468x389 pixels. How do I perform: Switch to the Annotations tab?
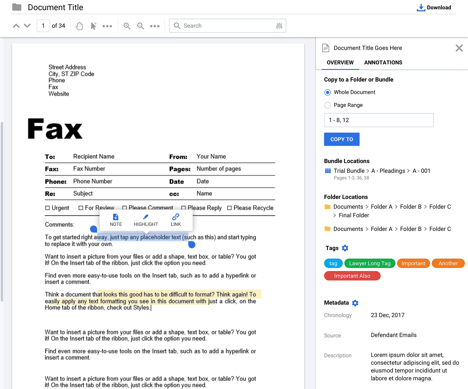pyautogui.click(x=383, y=62)
